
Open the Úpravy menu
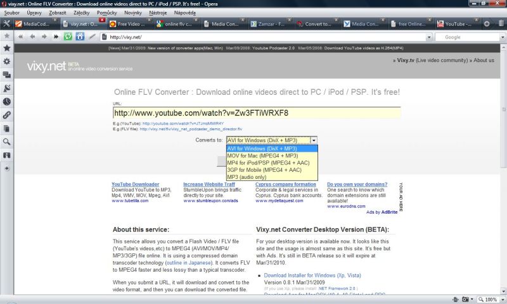(34, 13)
